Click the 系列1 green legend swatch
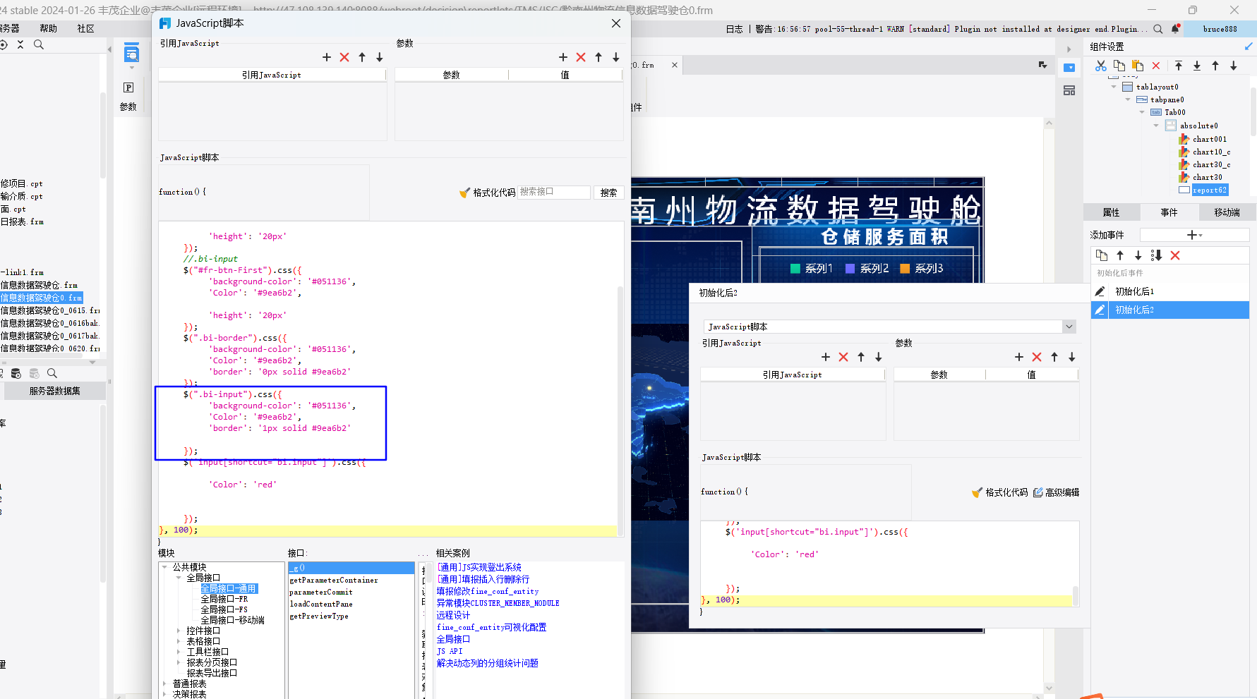Image resolution: width=1257 pixels, height=699 pixels. [795, 268]
